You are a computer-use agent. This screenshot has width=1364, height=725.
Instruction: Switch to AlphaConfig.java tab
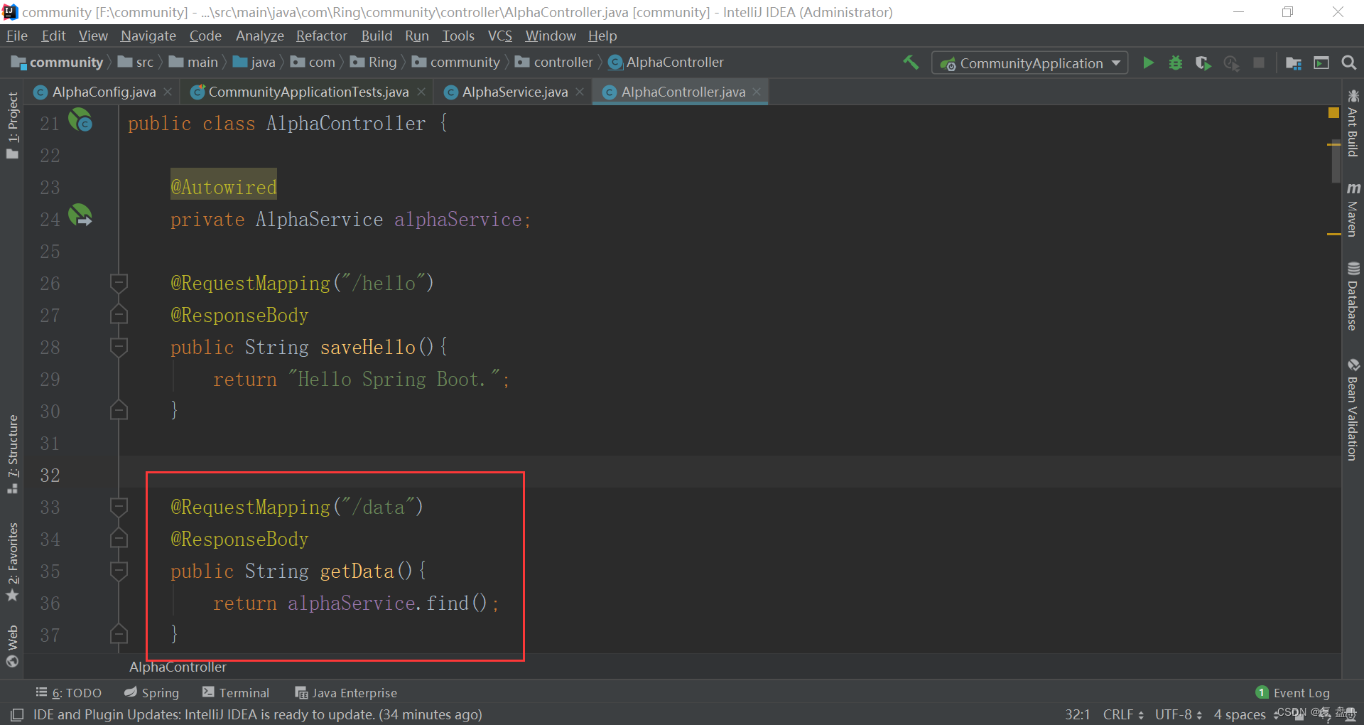[x=104, y=92]
